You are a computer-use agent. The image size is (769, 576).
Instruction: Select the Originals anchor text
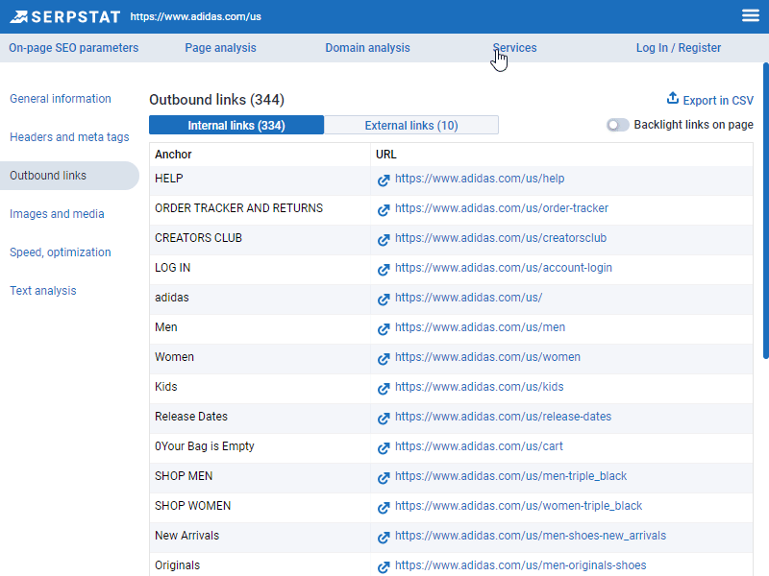pos(178,565)
